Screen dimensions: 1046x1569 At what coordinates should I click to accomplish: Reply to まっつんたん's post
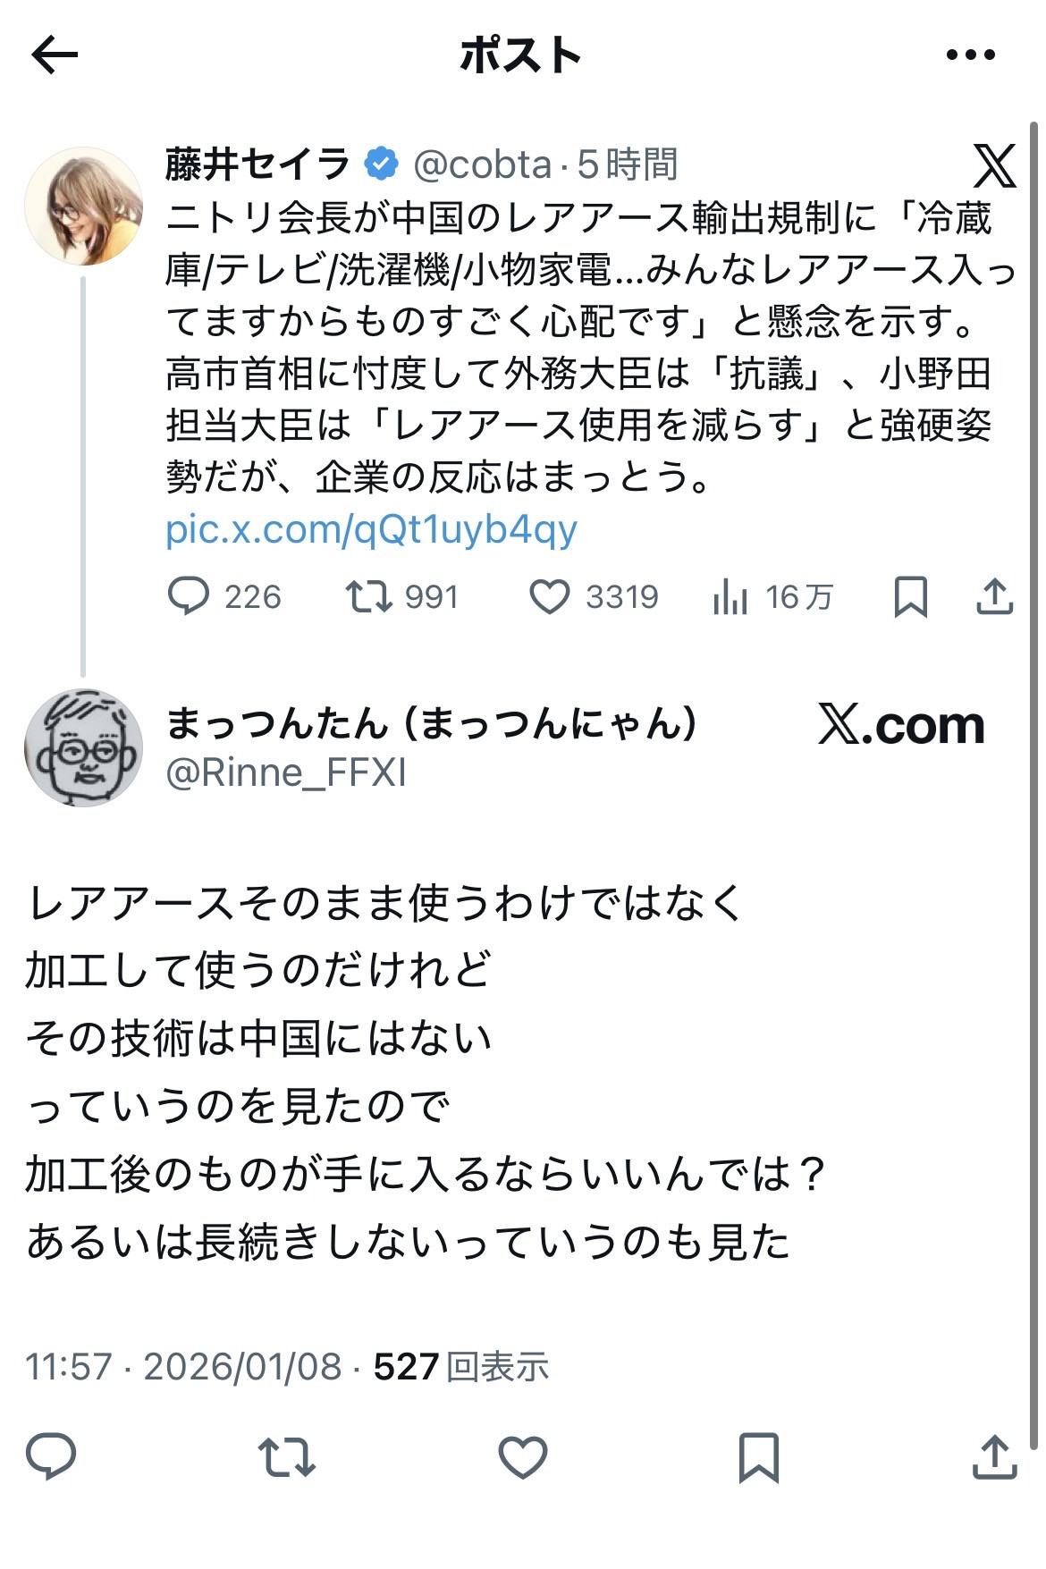51,1457
